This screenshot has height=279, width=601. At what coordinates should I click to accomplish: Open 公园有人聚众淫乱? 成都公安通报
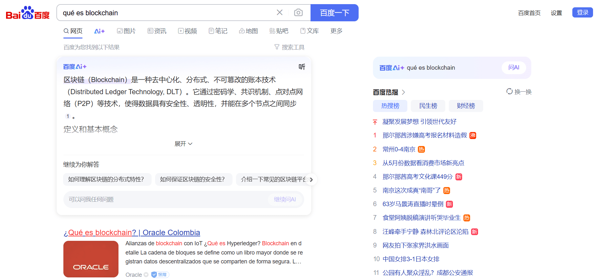428,273
